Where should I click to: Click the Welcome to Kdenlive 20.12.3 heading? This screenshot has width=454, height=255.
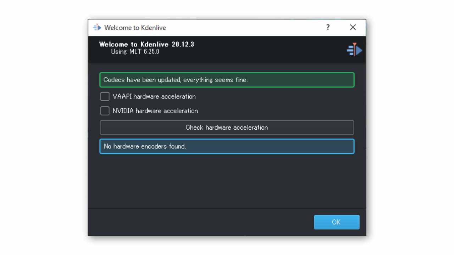tap(146, 45)
